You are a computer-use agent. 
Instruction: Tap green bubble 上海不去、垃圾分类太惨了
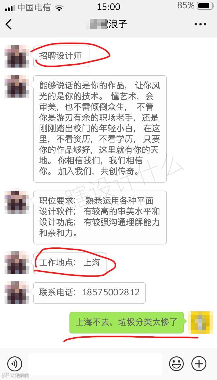127,323
